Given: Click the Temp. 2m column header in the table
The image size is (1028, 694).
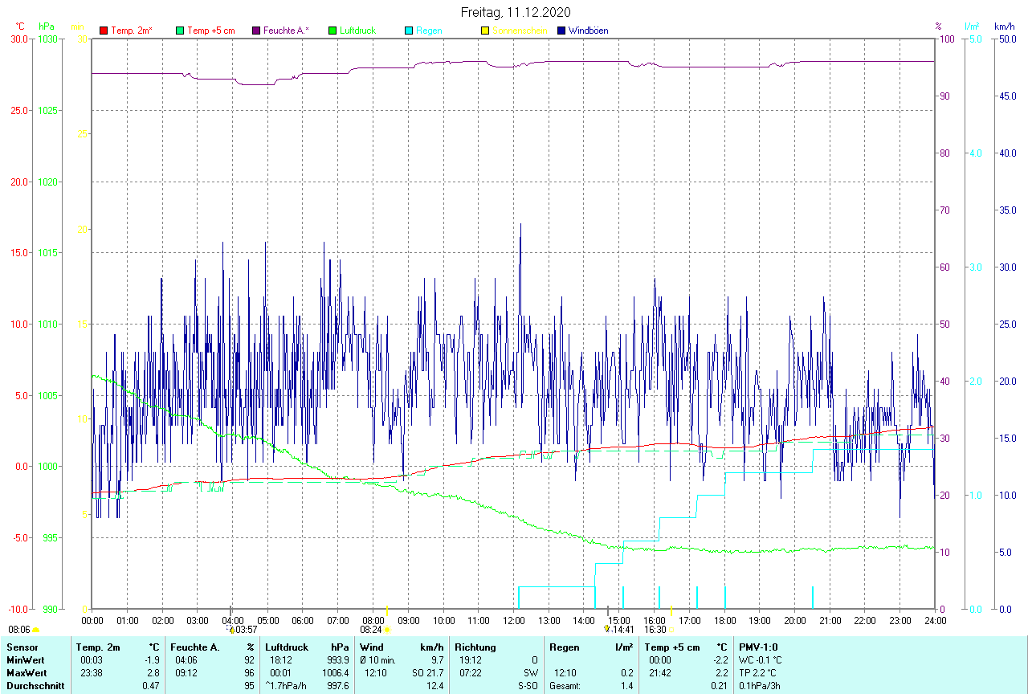Looking at the screenshot, I should tap(98, 647).
